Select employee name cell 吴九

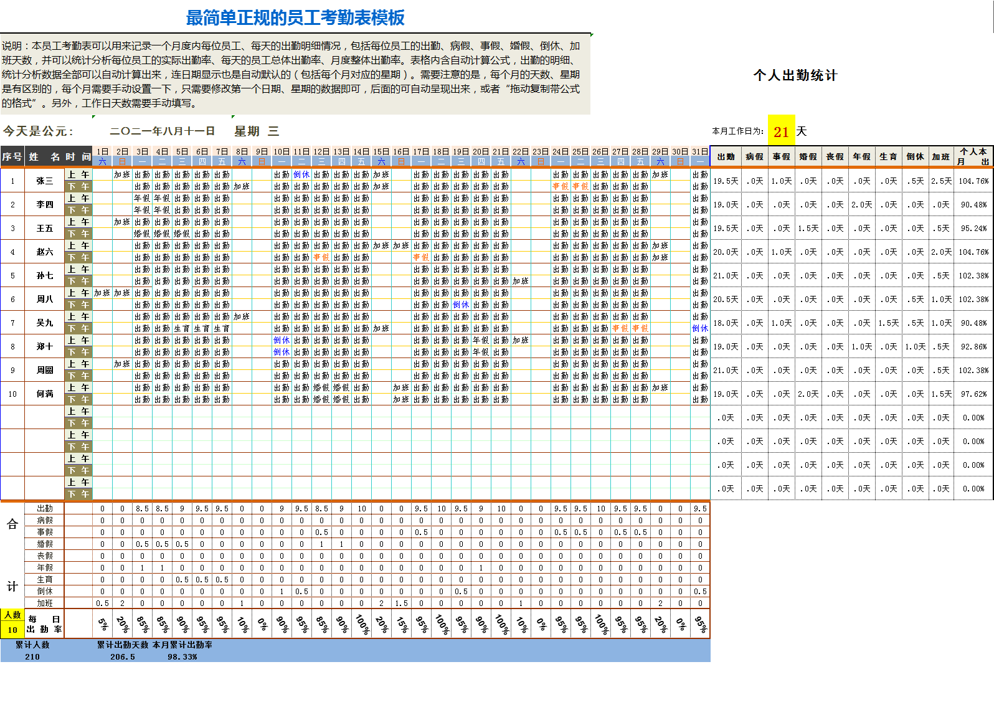click(45, 323)
